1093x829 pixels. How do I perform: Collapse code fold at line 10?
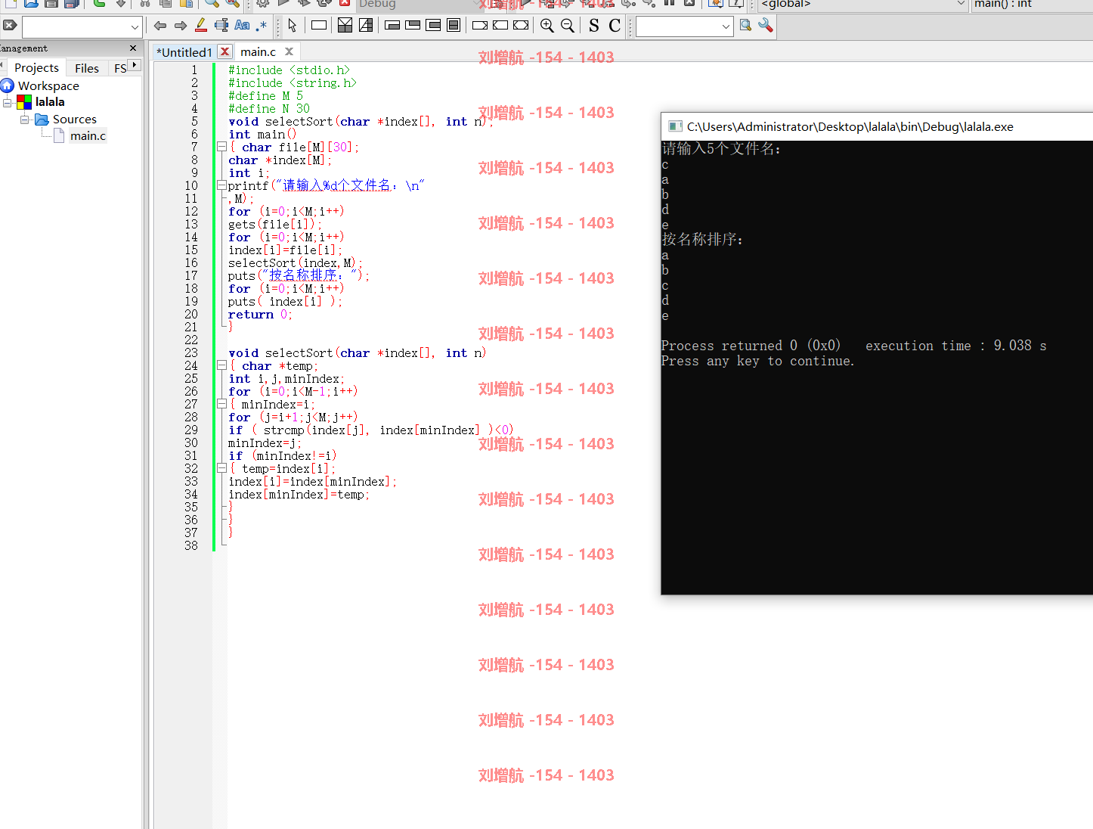221,185
